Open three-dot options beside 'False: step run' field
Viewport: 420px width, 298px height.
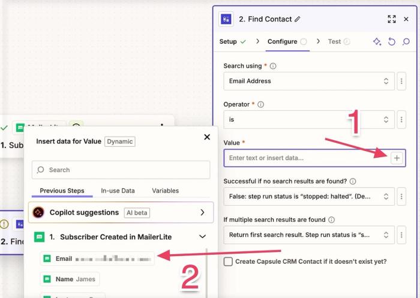401,196
